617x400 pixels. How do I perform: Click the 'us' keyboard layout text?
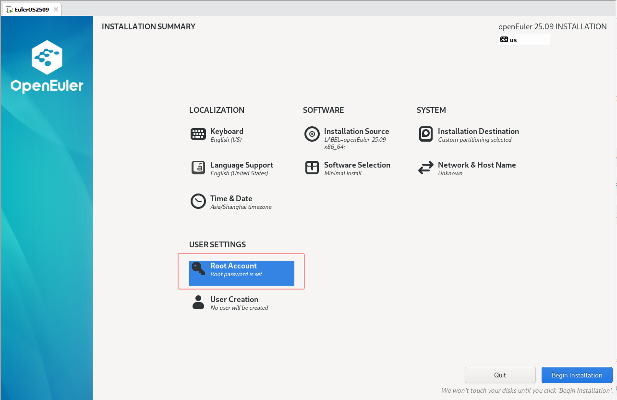point(513,40)
